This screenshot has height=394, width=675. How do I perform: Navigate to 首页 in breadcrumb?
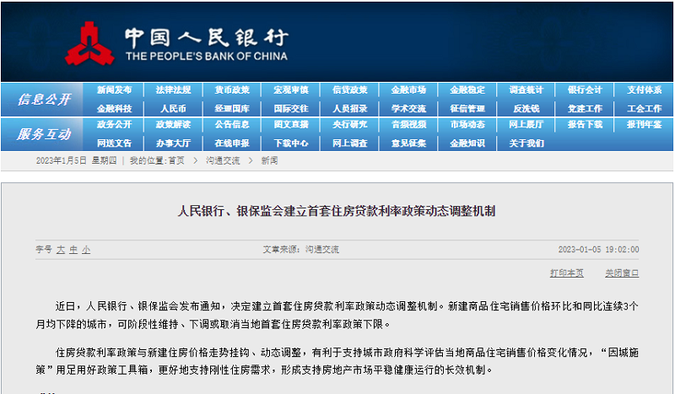[175, 160]
